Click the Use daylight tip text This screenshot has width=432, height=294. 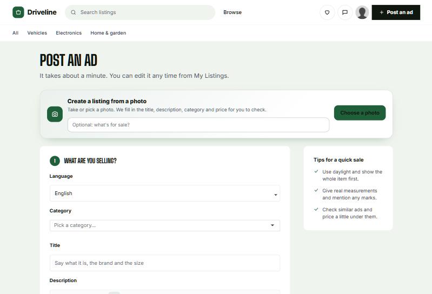(352, 175)
